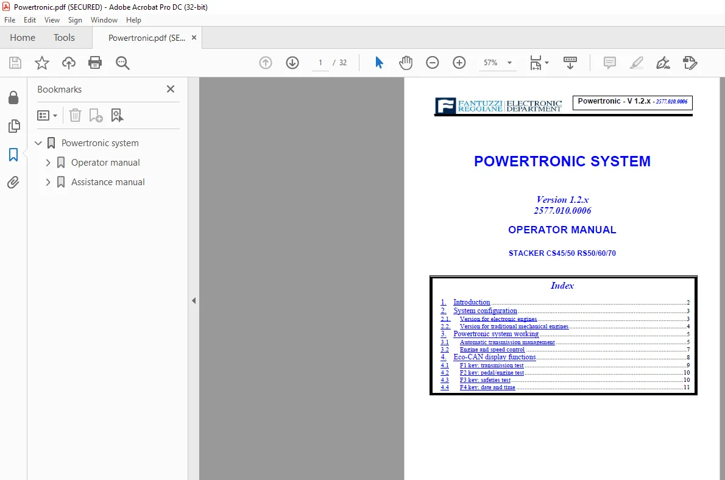Close the Bookmarks panel
The width and height of the screenshot is (725, 480).
(171, 89)
